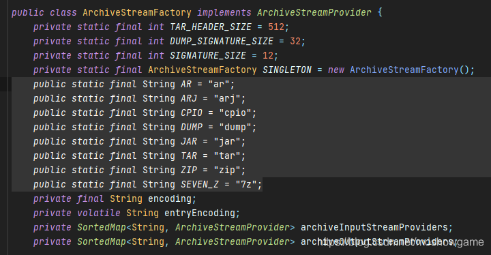Click the value 32 on DUMP_SIGNATURE_SIZE line

295,42
